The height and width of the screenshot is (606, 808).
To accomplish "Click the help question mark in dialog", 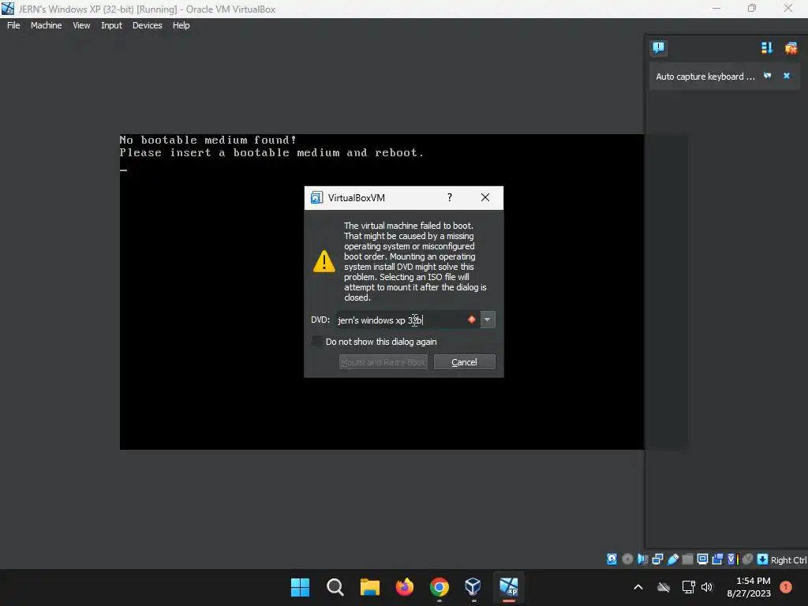I will [449, 197].
